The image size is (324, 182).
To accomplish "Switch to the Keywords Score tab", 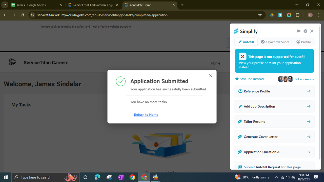I will (275, 42).
